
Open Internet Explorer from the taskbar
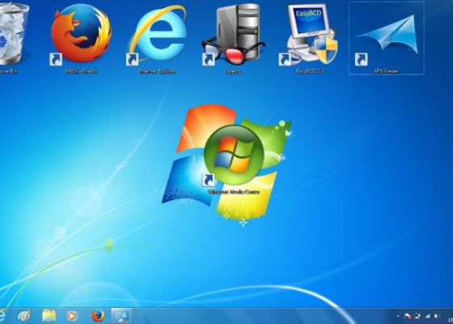point(2,316)
